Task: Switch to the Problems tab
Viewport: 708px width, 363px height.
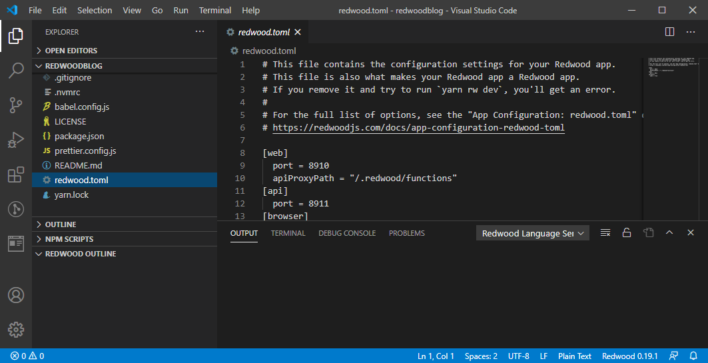Action: pyautogui.click(x=406, y=233)
